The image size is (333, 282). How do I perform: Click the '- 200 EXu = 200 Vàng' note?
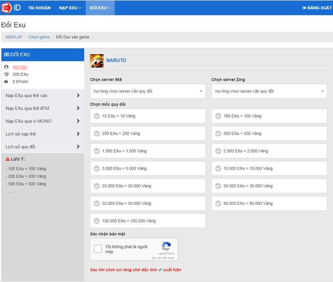tap(26, 176)
